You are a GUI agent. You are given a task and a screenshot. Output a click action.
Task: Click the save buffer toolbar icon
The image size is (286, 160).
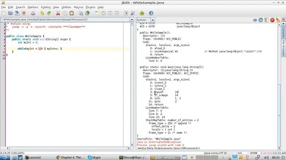click(x=17, y=13)
